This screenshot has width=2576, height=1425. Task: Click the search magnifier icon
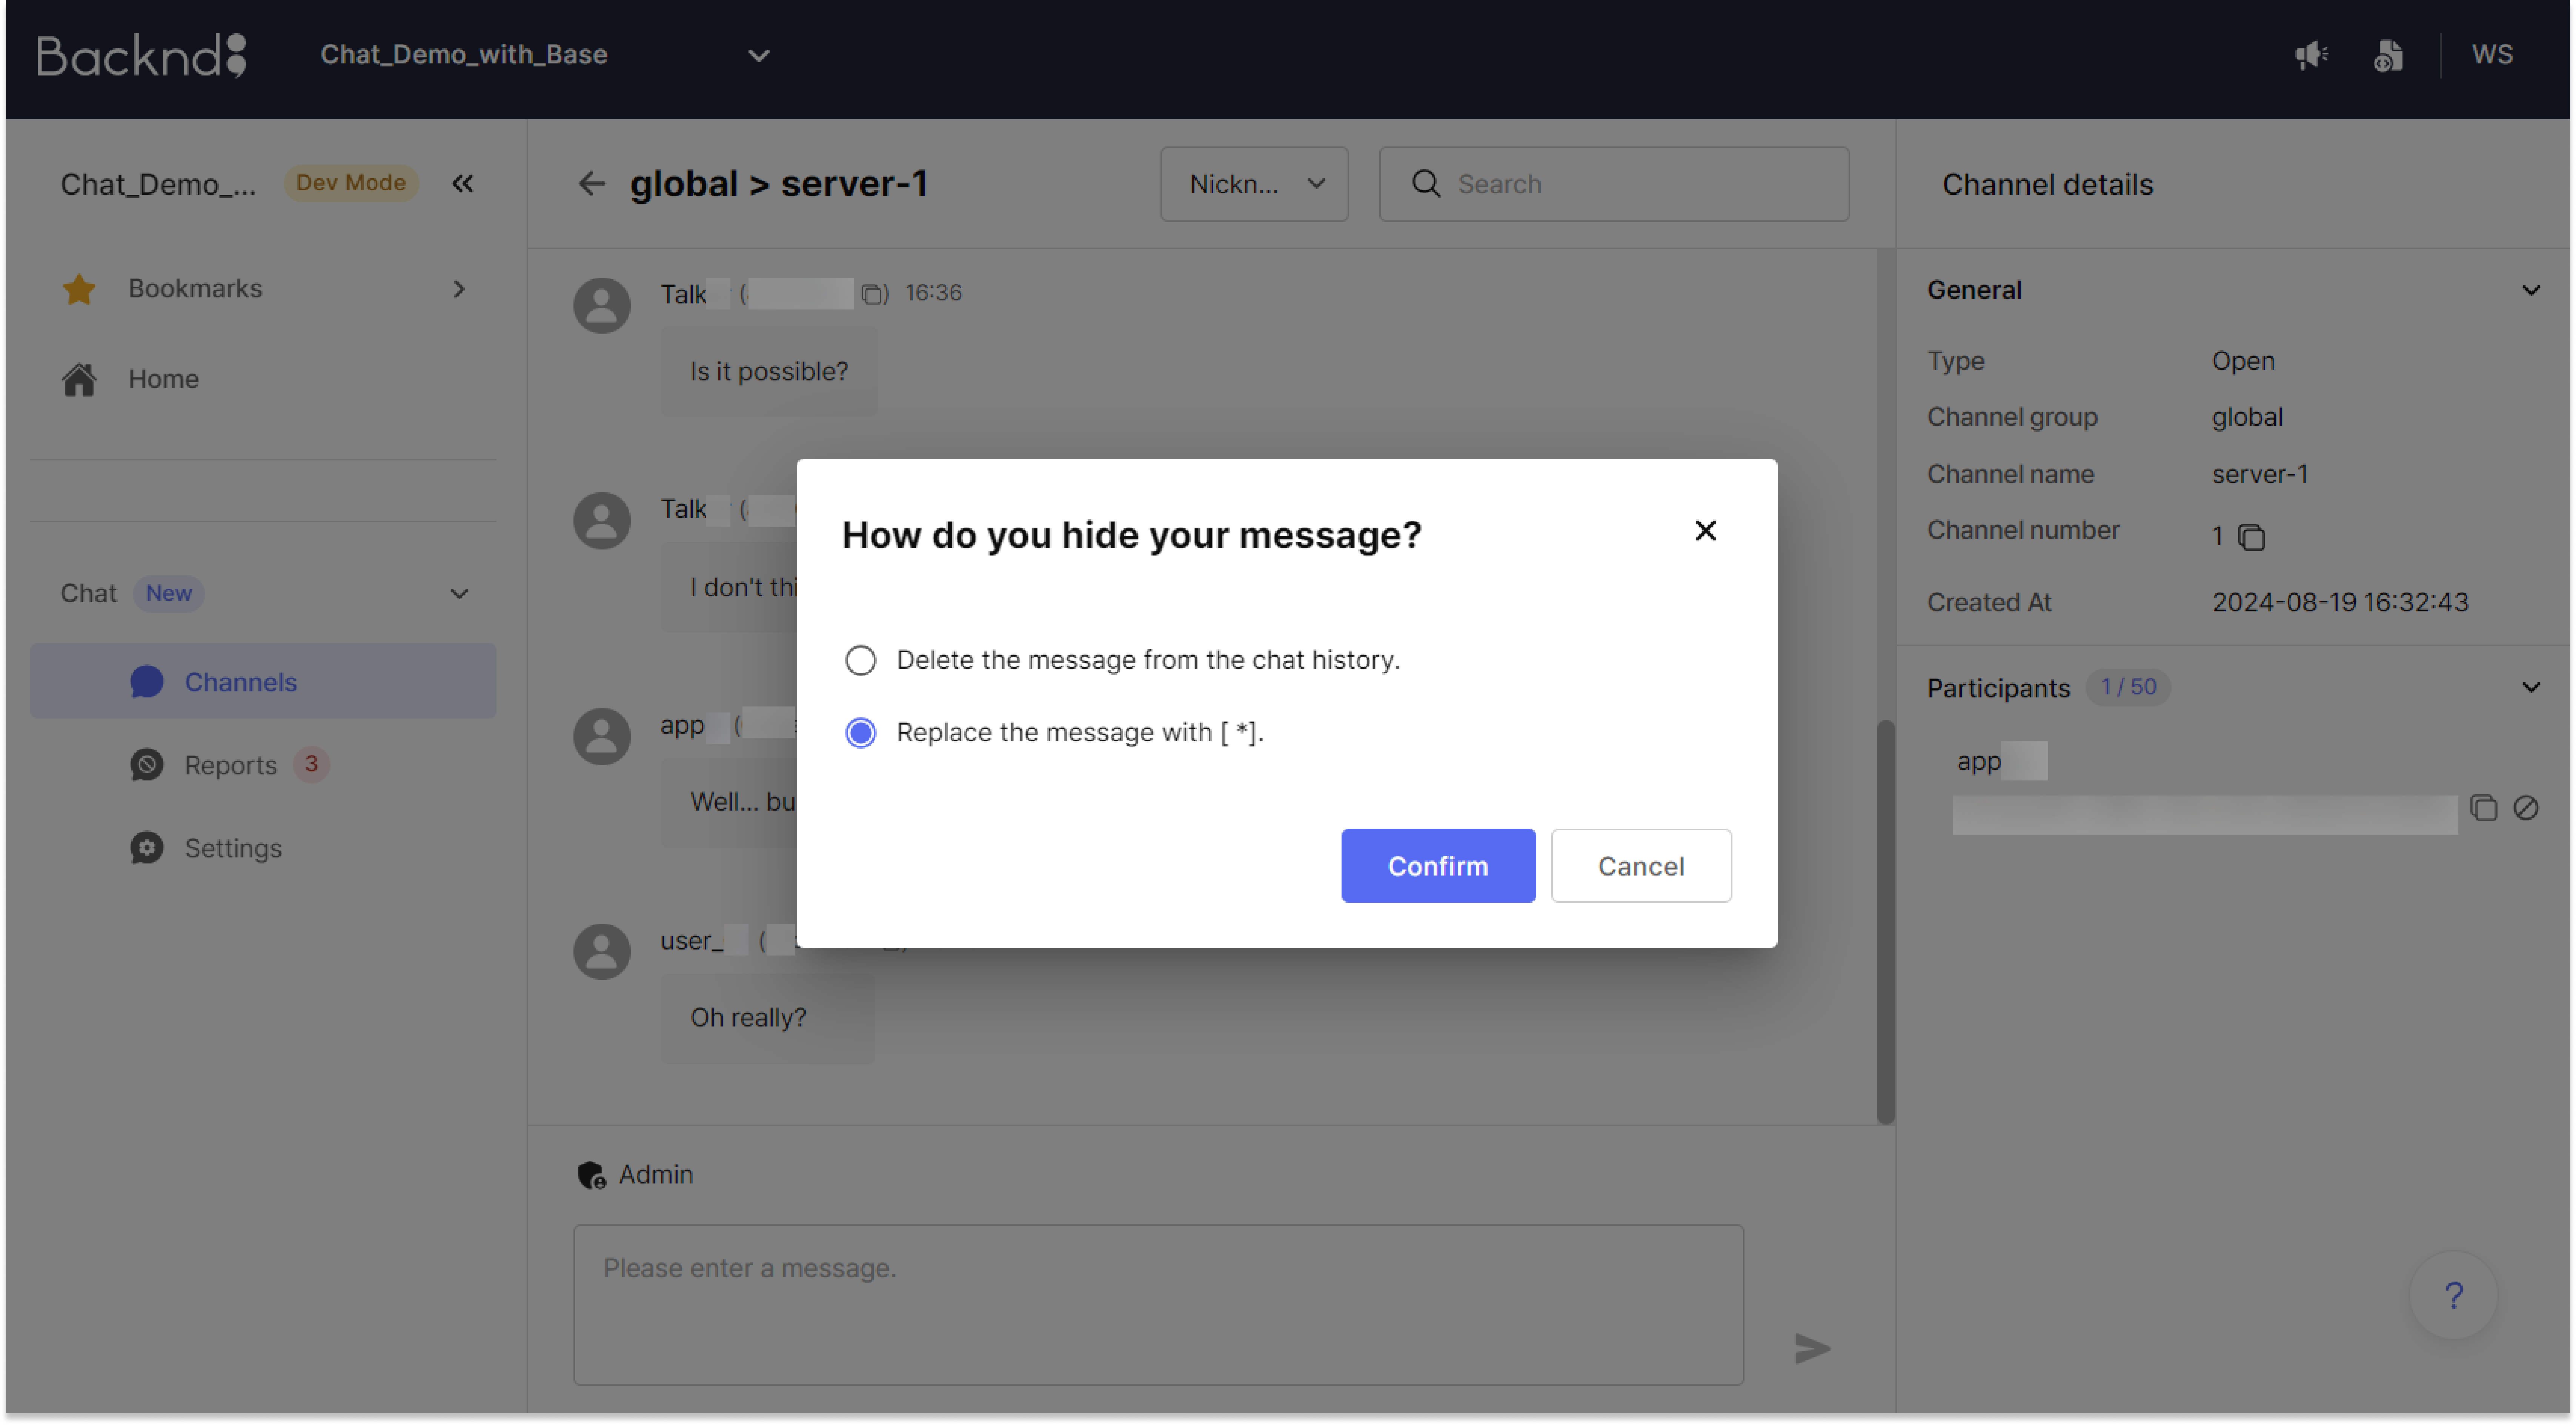click(x=1426, y=184)
